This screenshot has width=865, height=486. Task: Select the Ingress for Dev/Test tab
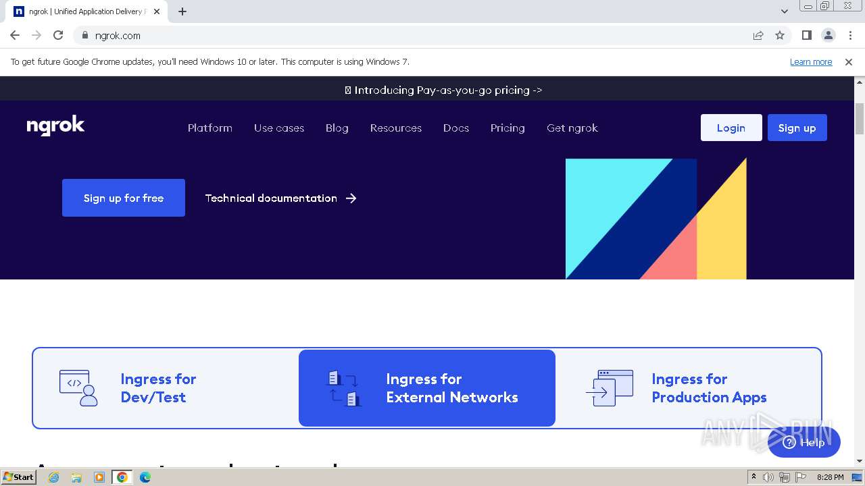tap(166, 388)
